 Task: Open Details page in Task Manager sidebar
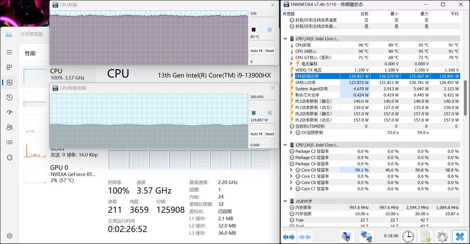9,142
